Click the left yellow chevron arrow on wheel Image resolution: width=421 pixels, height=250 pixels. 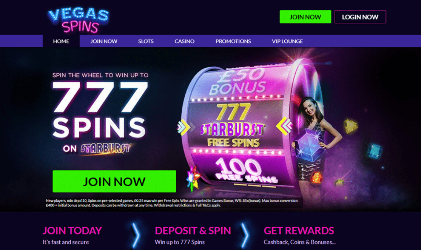[184, 127]
